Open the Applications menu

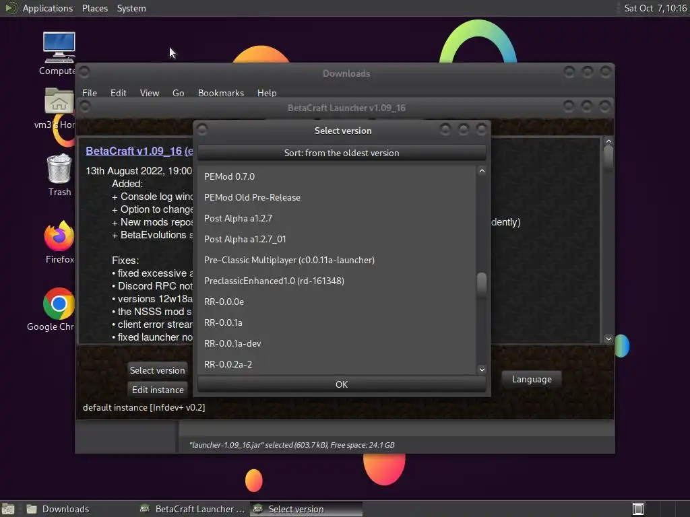48,8
